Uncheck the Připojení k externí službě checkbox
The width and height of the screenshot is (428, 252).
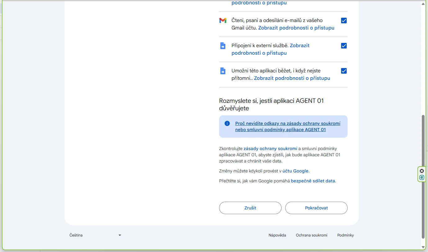[344, 46]
